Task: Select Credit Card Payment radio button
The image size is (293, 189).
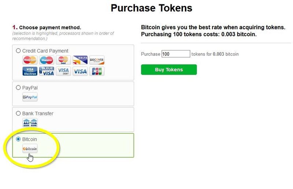Action: 18,51
